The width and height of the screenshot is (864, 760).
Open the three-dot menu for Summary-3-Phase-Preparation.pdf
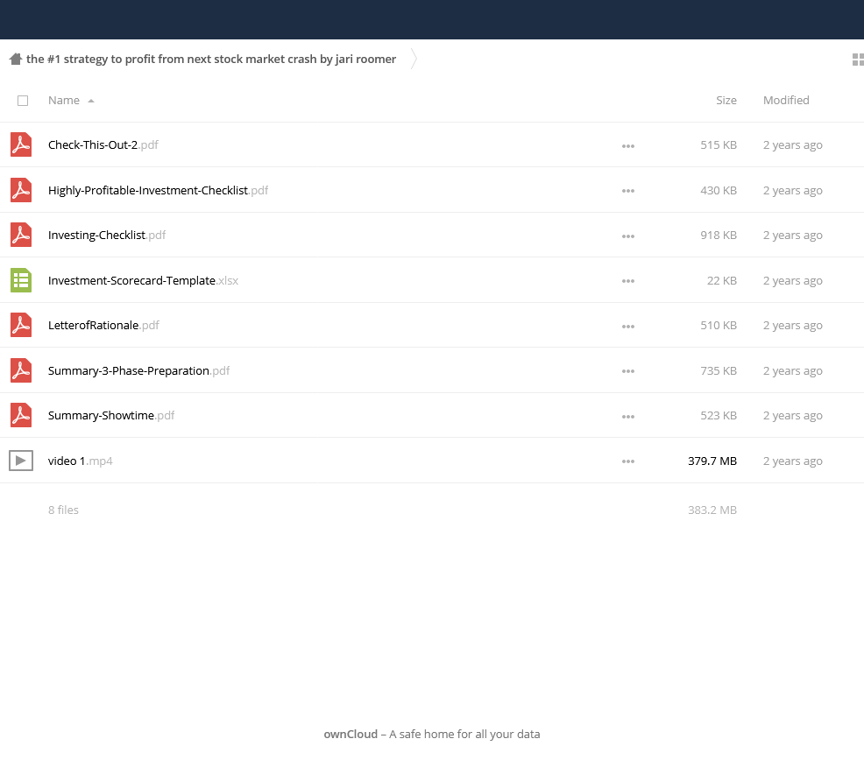628,372
